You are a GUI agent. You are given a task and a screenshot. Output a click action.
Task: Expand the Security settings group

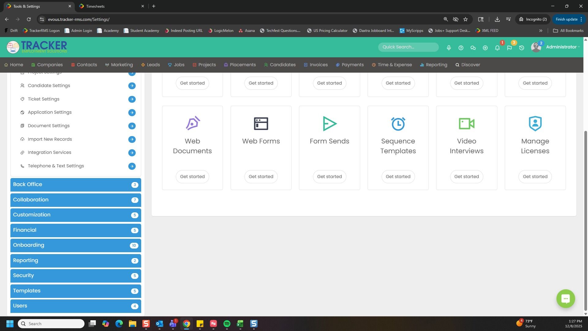pos(76,276)
